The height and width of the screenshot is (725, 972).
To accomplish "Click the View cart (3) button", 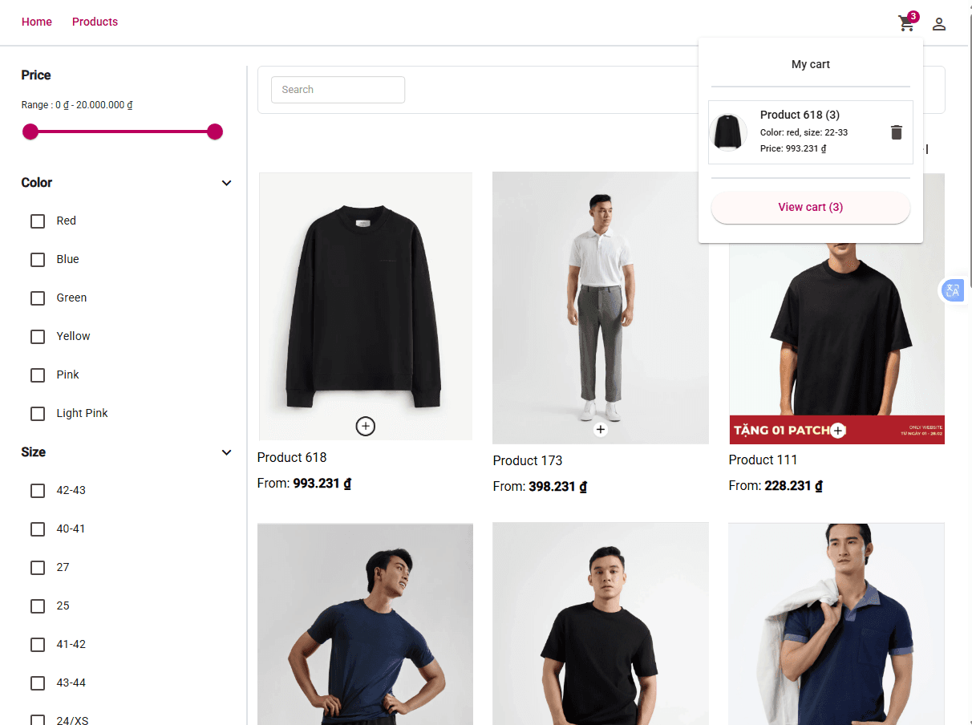I will pos(810,207).
